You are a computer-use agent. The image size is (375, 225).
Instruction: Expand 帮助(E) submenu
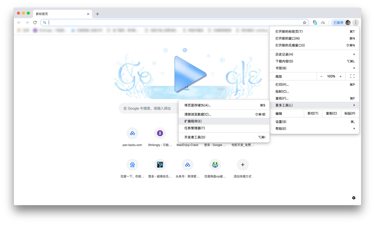(314, 129)
